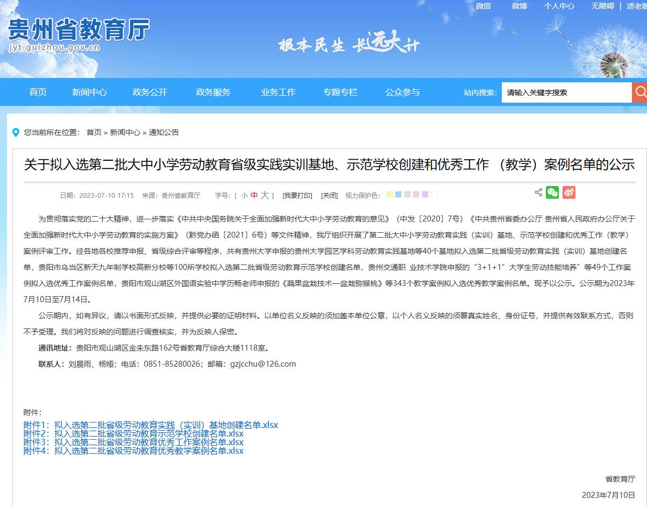Go to 个人中心

[x=559, y=6]
